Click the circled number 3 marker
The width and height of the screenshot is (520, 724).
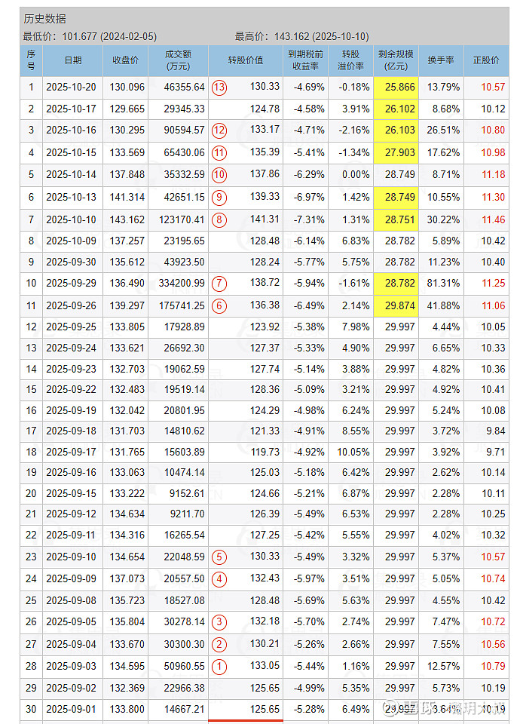219,622
